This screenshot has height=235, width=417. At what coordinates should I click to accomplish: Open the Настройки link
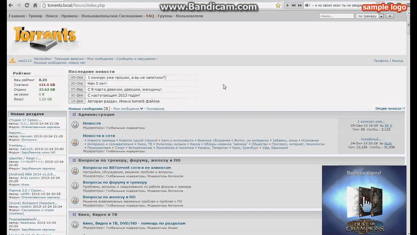point(42,59)
